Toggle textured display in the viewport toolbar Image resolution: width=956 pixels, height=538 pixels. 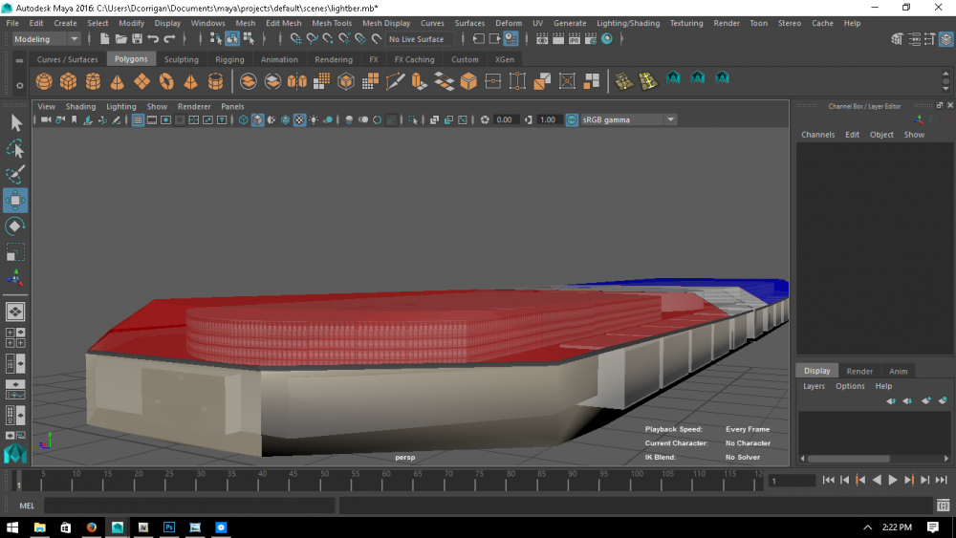point(299,120)
